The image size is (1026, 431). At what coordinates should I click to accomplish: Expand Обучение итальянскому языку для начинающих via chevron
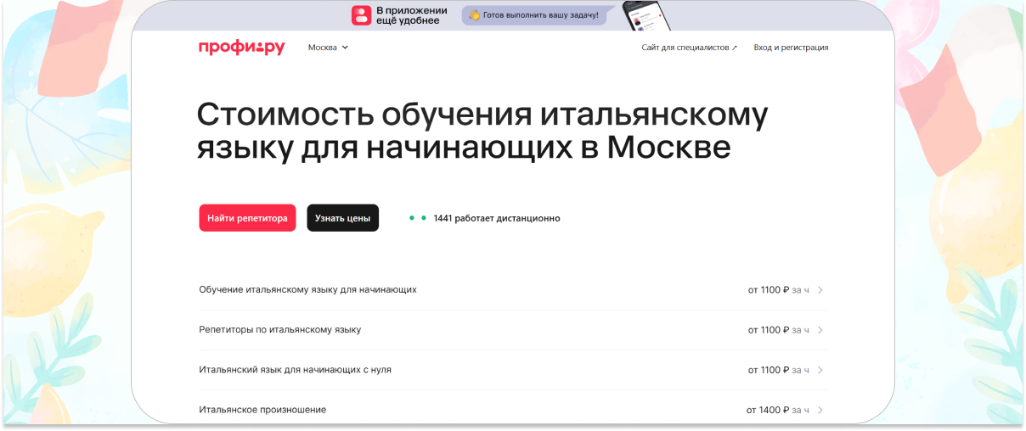(x=820, y=290)
